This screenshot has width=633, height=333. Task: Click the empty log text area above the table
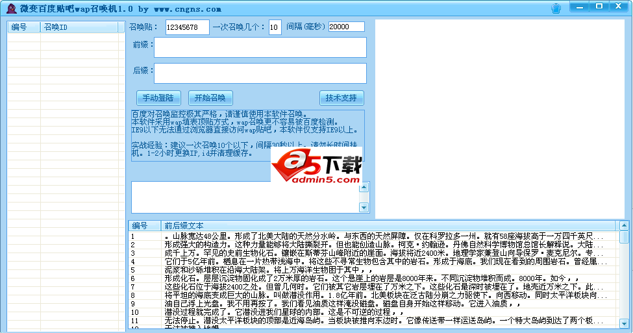245,197
